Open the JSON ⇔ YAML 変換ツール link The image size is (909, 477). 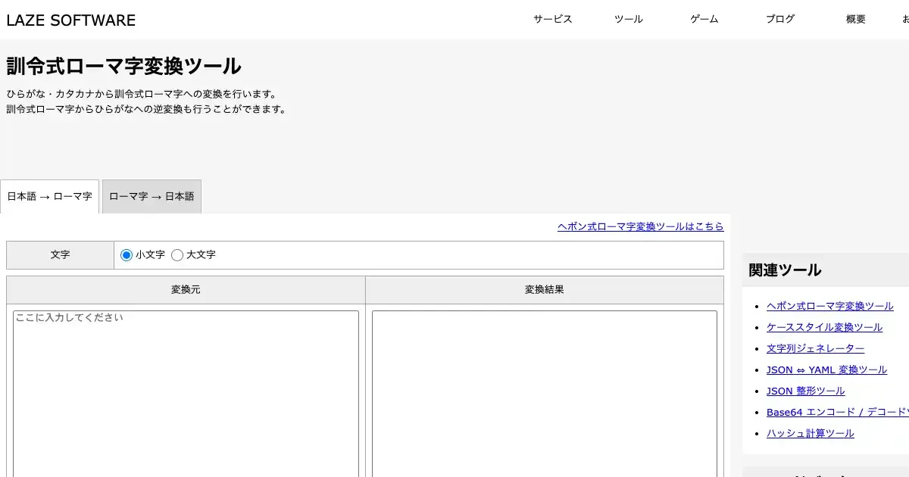(x=826, y=369)
